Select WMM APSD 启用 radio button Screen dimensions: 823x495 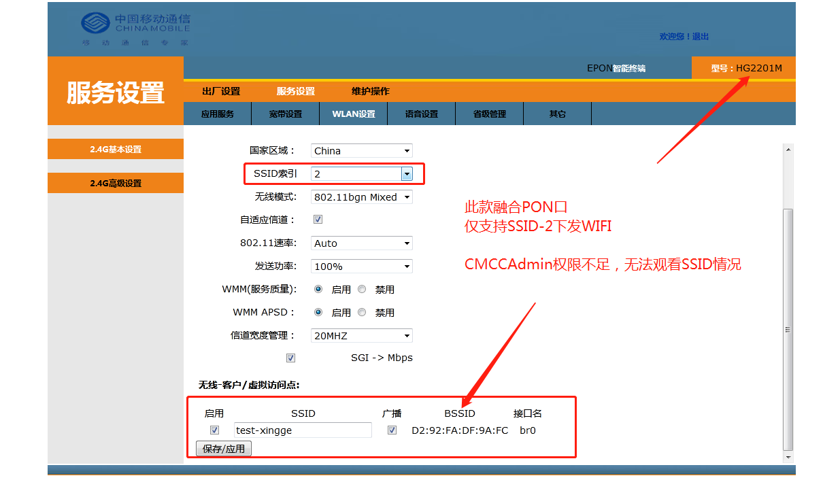pos(318,312)
